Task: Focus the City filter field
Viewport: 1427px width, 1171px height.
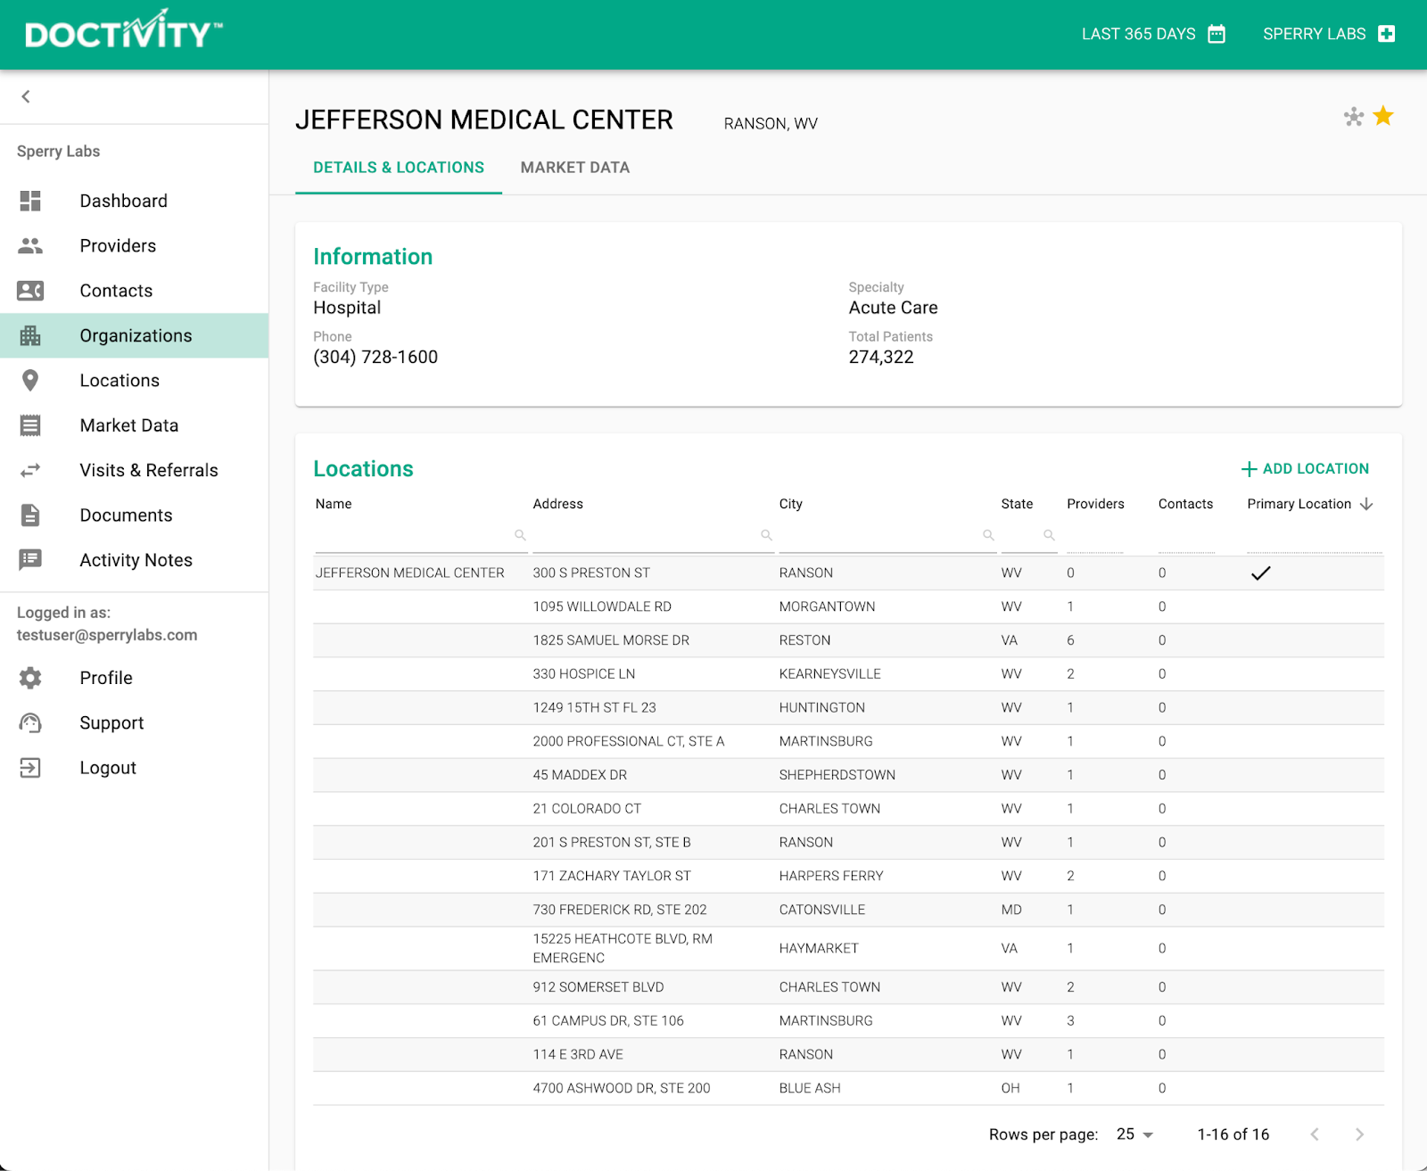Action: (887, 535)
